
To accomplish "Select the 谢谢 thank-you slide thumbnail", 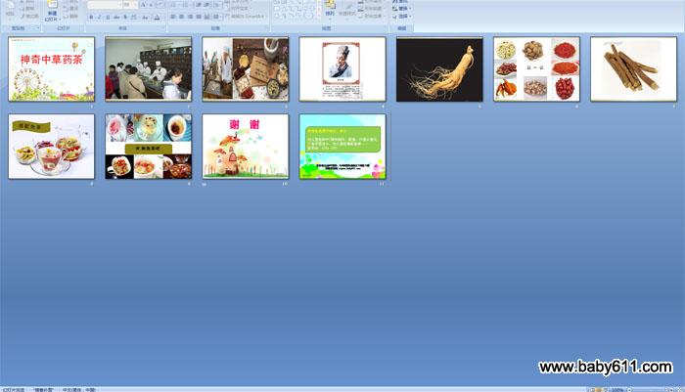I will point(246,146).
